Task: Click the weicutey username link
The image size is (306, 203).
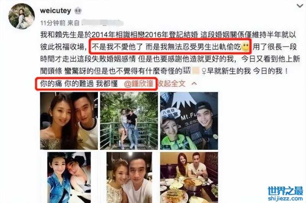Action: [x=55, y=11]
